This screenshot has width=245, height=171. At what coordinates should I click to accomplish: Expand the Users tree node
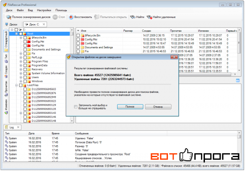[21, 77]
